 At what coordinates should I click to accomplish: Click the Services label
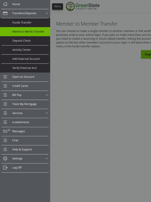[18, 113]
